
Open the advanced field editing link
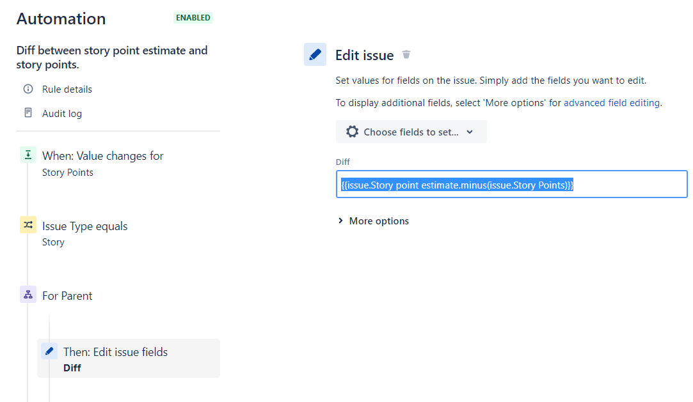(612, 103)
